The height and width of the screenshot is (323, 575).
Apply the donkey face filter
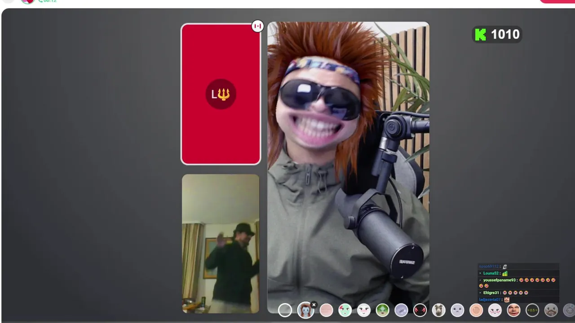[x=438, y=310]
